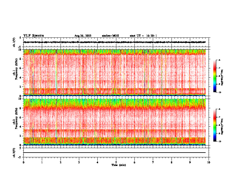
Task: Click the "6" tick on the time axis
Action: [135, 162]
